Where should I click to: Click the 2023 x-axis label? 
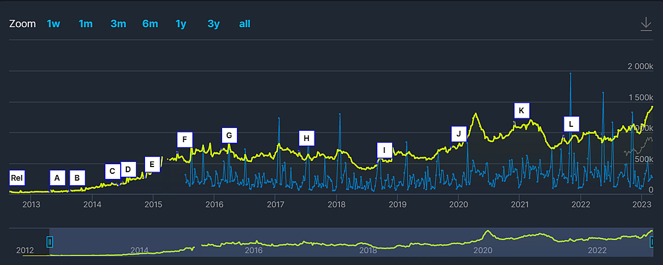click(642, 205)
